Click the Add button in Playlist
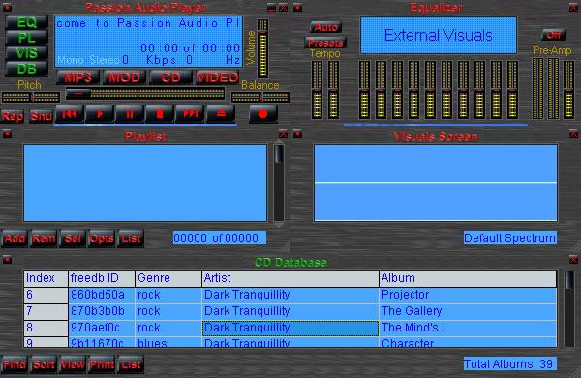 click(x=15, y=238)
